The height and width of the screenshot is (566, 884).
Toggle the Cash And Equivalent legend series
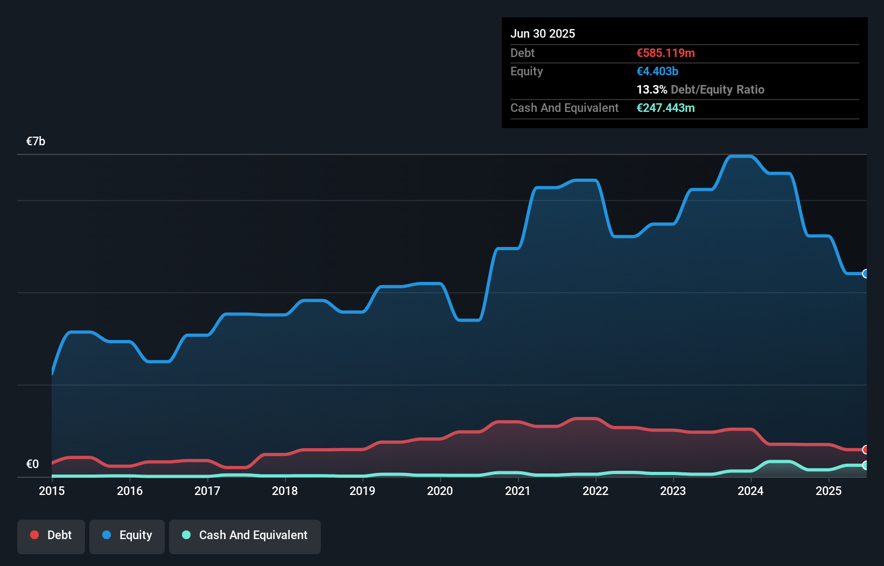coord(245,535)
